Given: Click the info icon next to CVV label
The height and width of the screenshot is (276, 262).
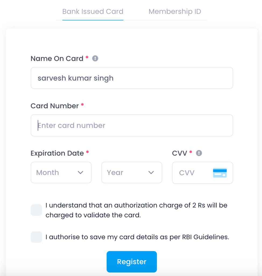Looking at the screenshot, I should click(x=199, y=153).
